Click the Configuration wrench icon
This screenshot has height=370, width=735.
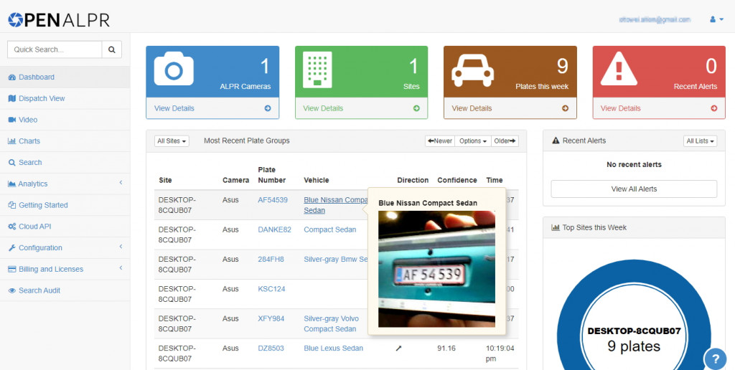(12, 248)
